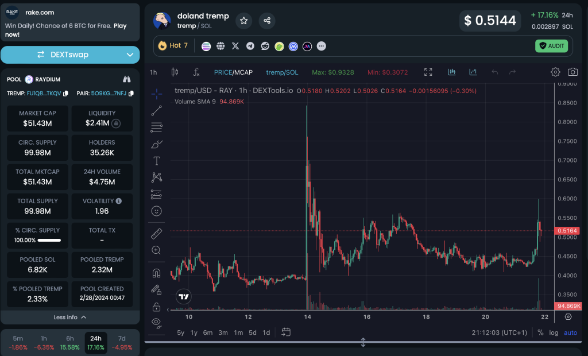Select the 5m price change tab
This screenshot has width=588, height=356.
18,343
